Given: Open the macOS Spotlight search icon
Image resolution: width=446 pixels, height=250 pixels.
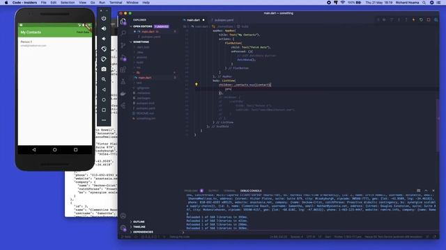Looking at the screenshot, I should [x=424, y=3].
